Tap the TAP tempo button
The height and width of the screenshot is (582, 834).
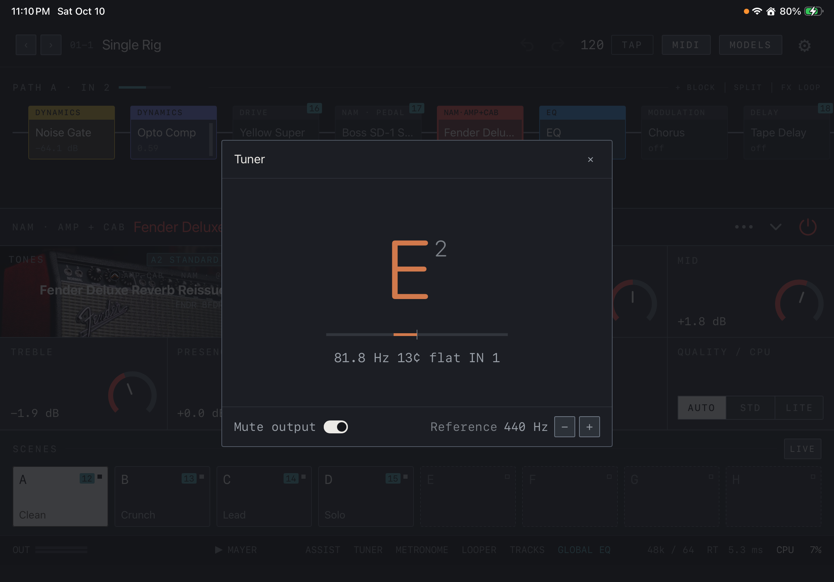tap(632, 45)
